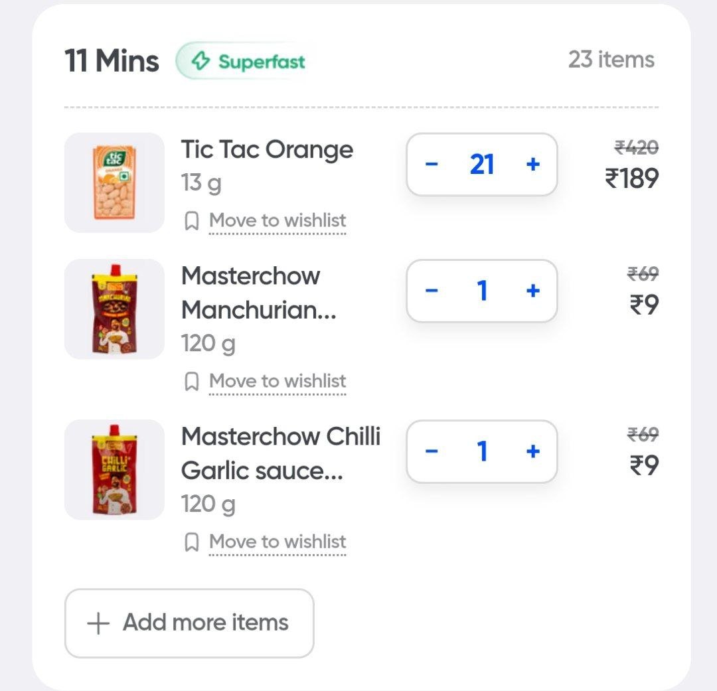Click bookmark icon under Chilli Garlic sauce

191,542
